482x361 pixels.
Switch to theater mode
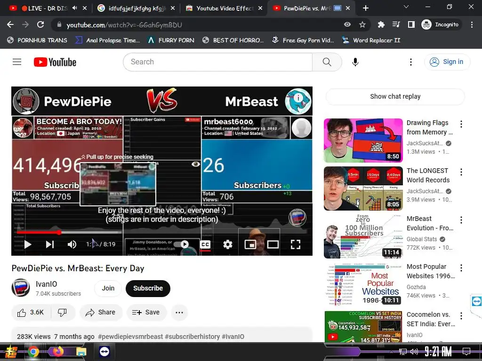tap(273, 244)
